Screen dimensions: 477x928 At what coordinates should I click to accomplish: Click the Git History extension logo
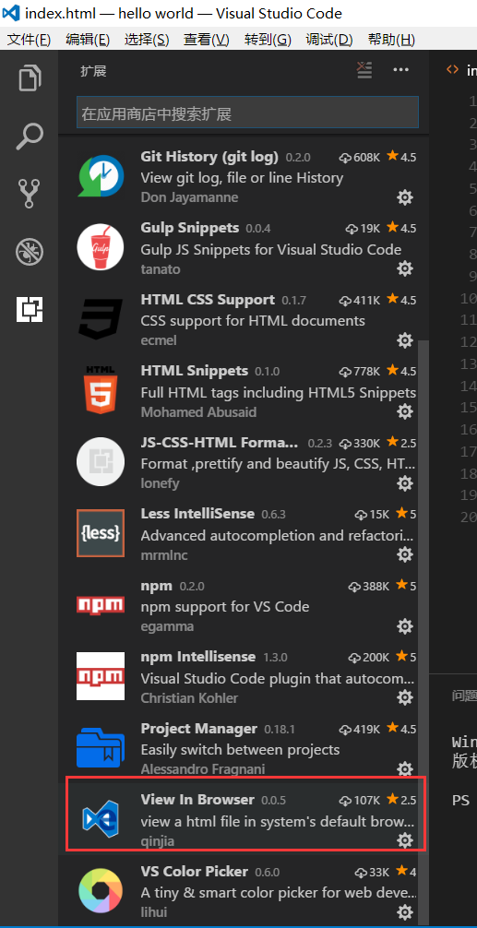click(101, 176)
